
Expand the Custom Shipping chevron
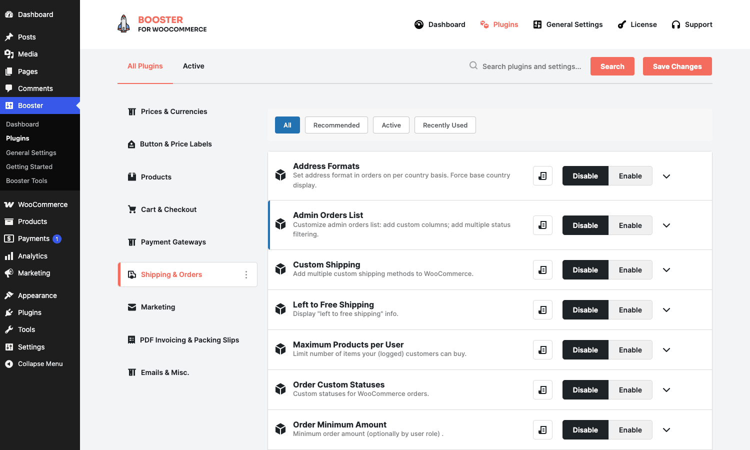tap(666, 270)
